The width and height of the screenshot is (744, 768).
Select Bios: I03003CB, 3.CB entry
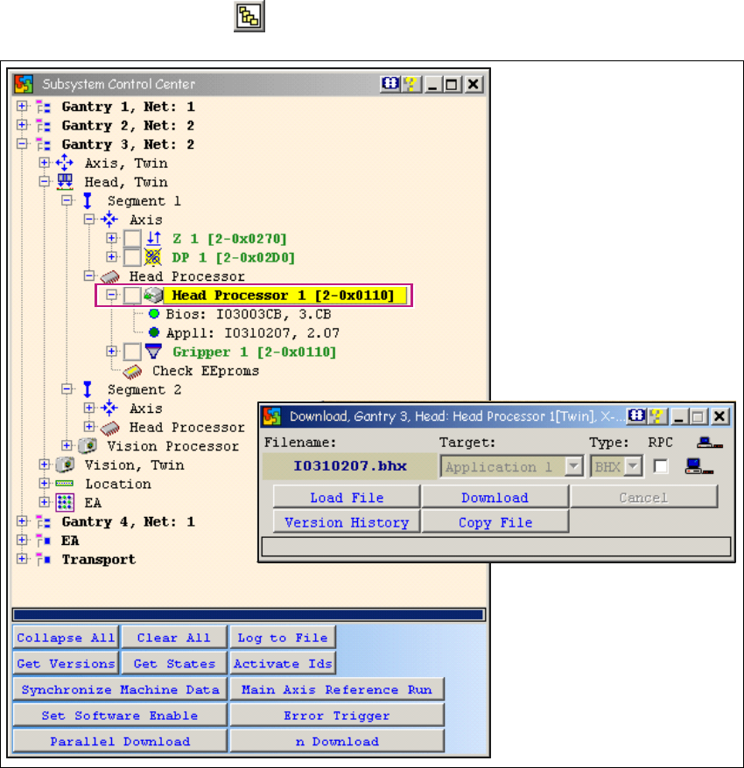(x=249, y=314)
